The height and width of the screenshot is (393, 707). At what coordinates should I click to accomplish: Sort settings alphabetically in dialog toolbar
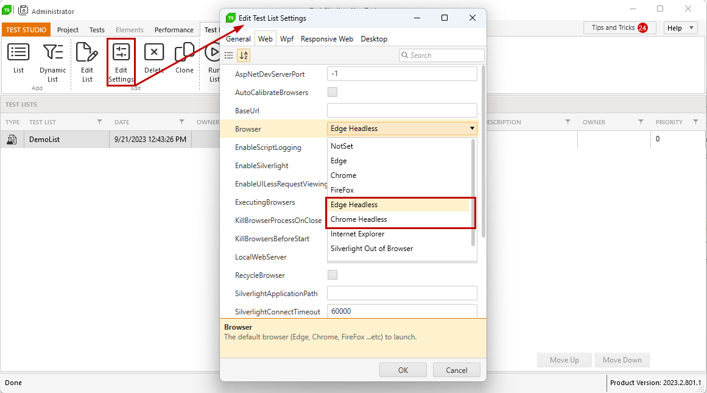pos(244,55)
